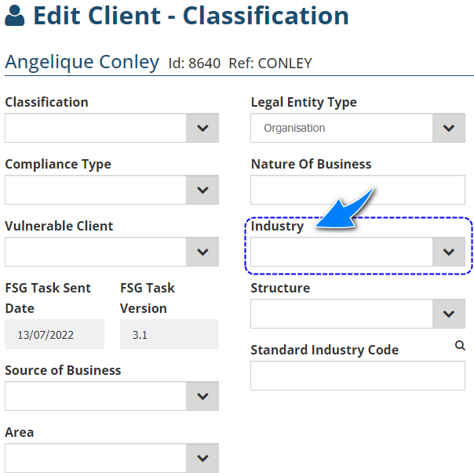This screenshot has width=474, height=476.
Task: Click the Industry select field
Action: pyautogui.click(x=341, y=252)
